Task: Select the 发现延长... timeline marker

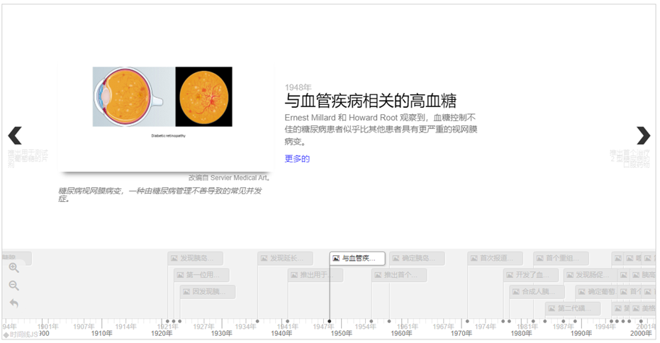Action: tap(286, 258)
